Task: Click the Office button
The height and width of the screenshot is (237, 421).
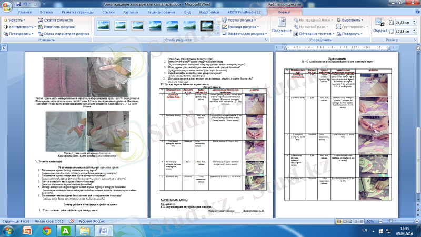Action: pyautogui.click(x=7, y=6)
